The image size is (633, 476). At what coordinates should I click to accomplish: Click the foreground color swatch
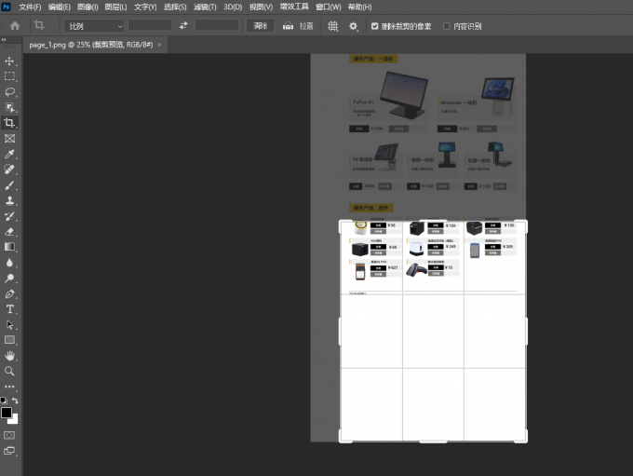(7, 413)
